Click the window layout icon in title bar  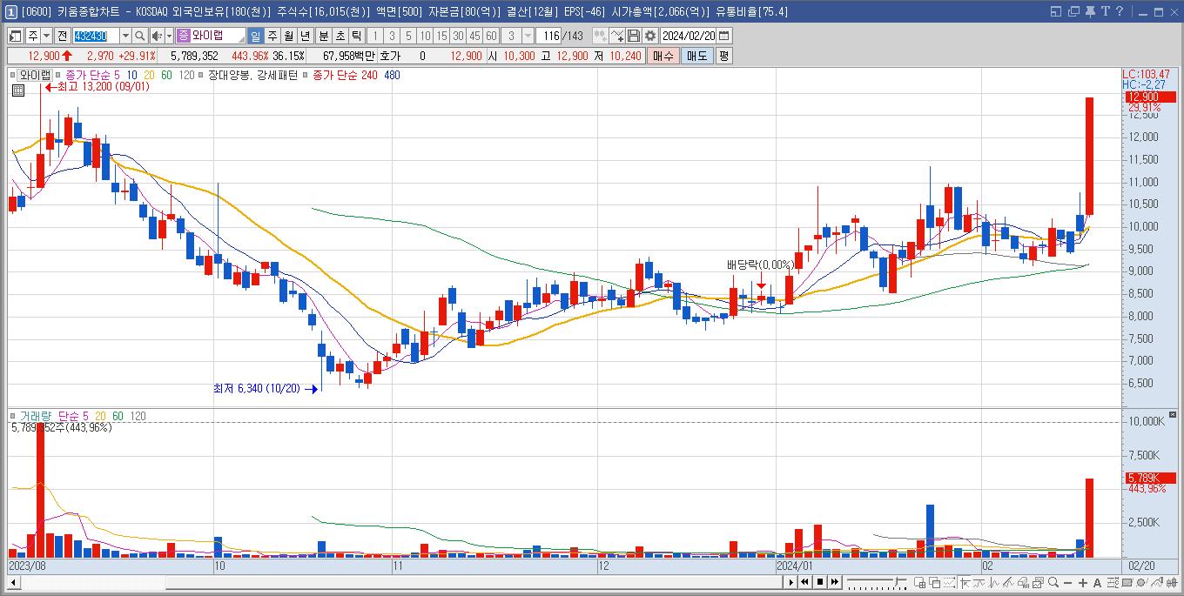coord(1056,11)
